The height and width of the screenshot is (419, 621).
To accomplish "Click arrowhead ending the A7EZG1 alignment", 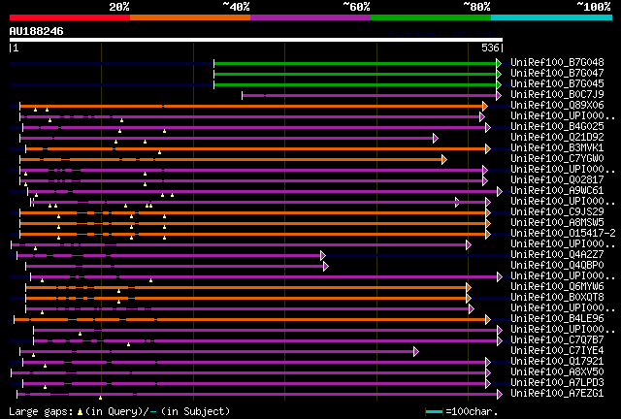I will pyautogui.click(x=500, y=394).
